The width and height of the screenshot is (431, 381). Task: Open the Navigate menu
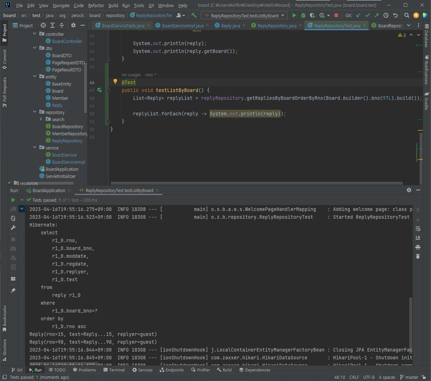tap(61, 5)
